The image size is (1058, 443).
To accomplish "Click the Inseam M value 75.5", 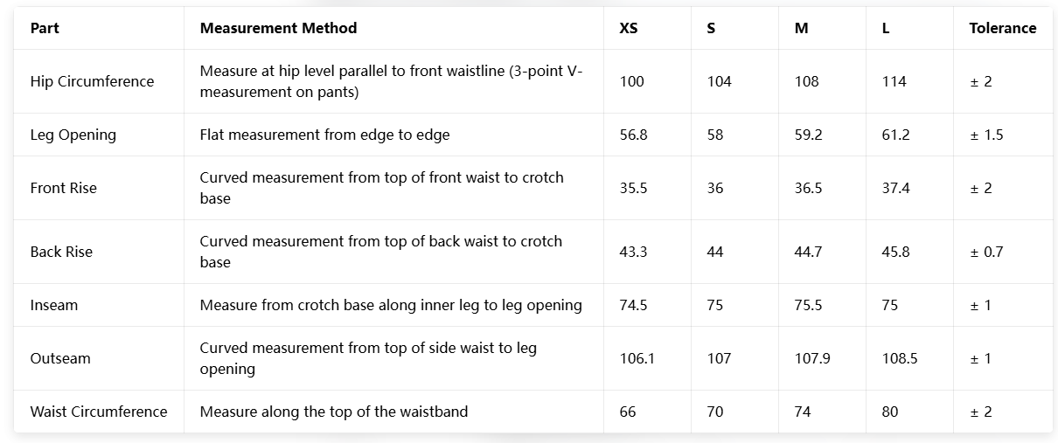I will [x=808, y=305].
